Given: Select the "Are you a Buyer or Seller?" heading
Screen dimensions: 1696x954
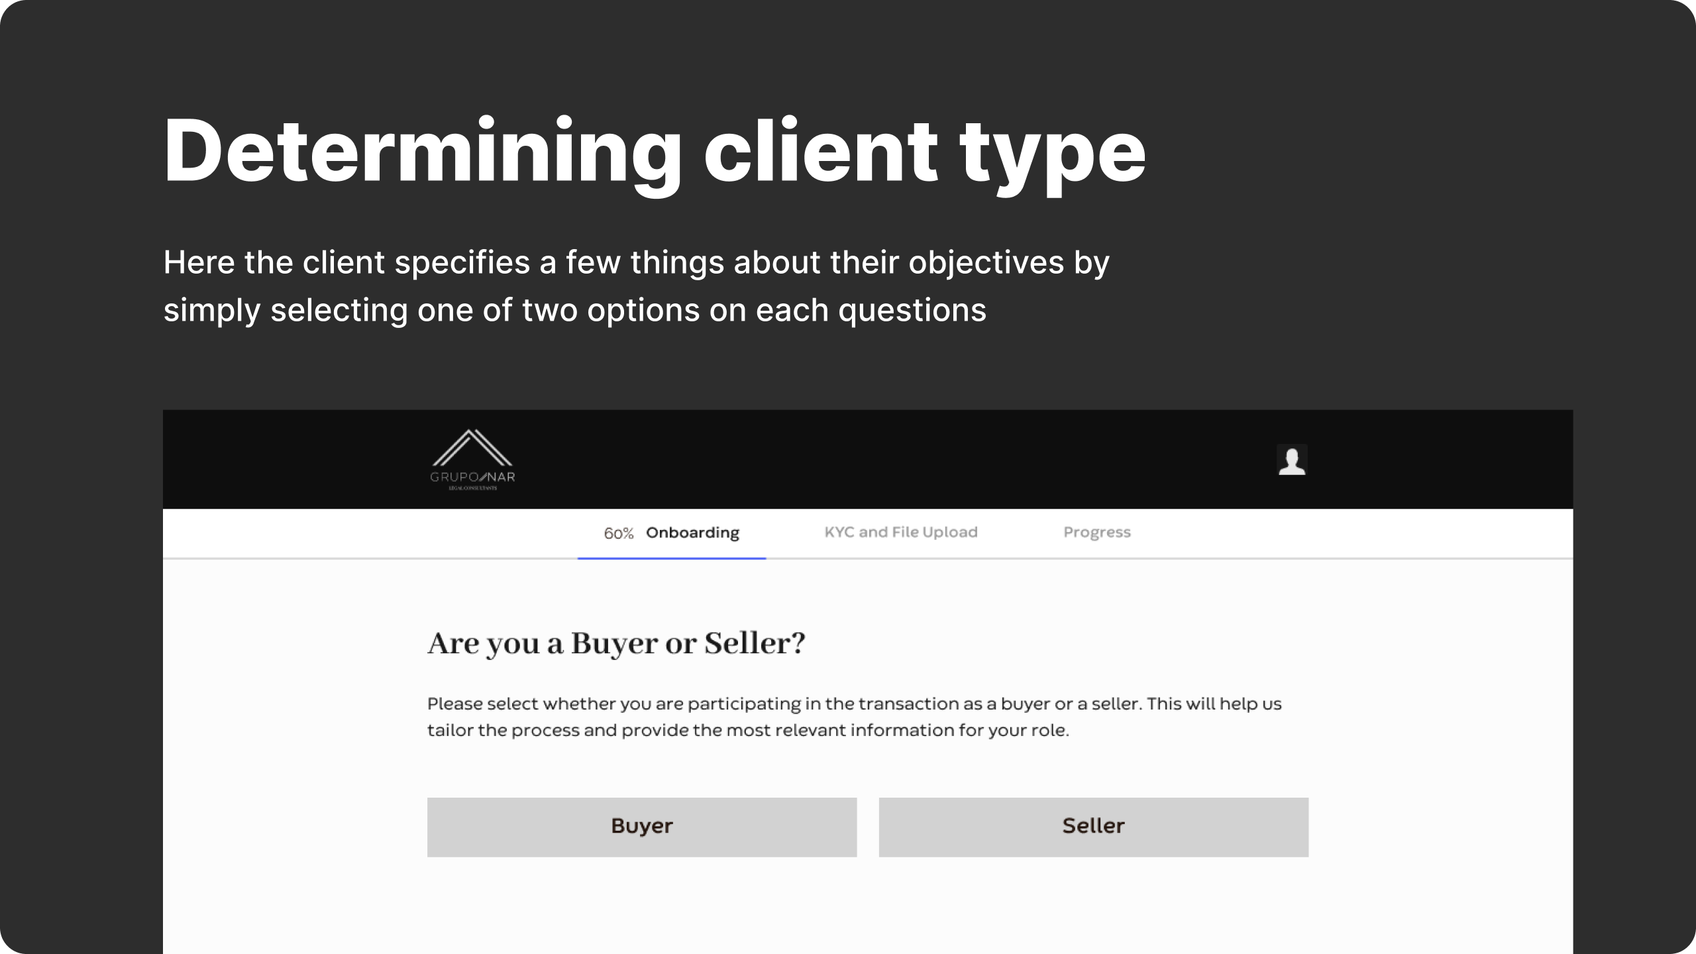Looking at the screenshot, I should 616,643.
